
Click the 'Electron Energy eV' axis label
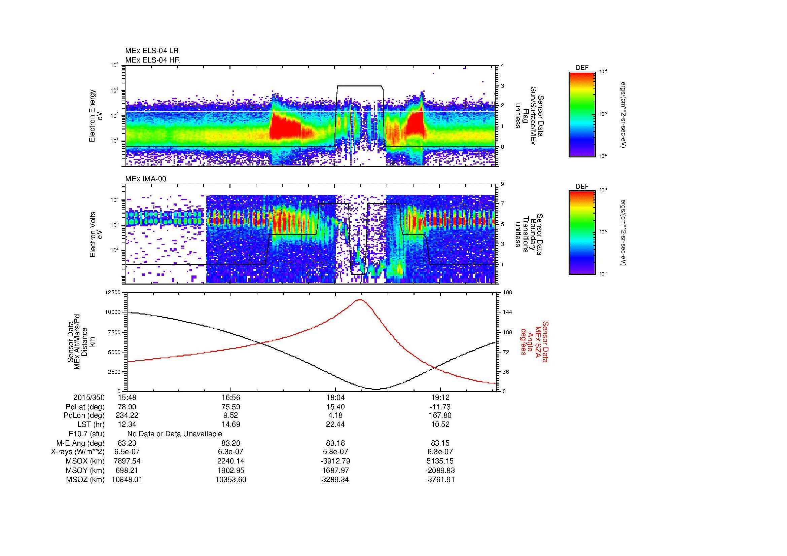point(95,116)
